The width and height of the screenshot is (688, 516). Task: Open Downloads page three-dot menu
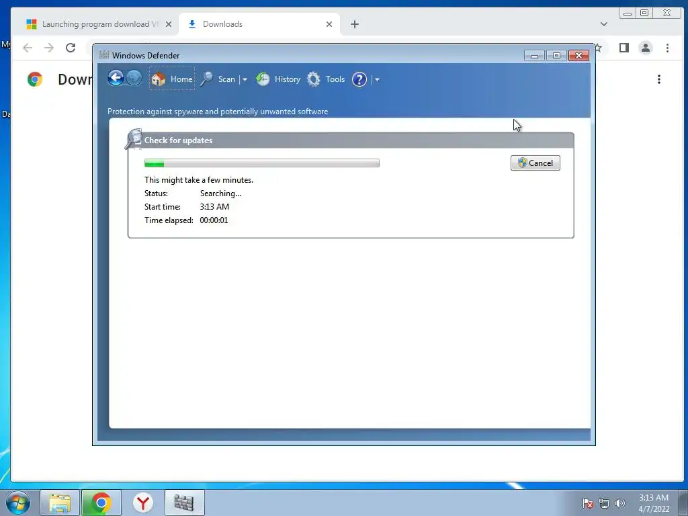click(659, 79)
